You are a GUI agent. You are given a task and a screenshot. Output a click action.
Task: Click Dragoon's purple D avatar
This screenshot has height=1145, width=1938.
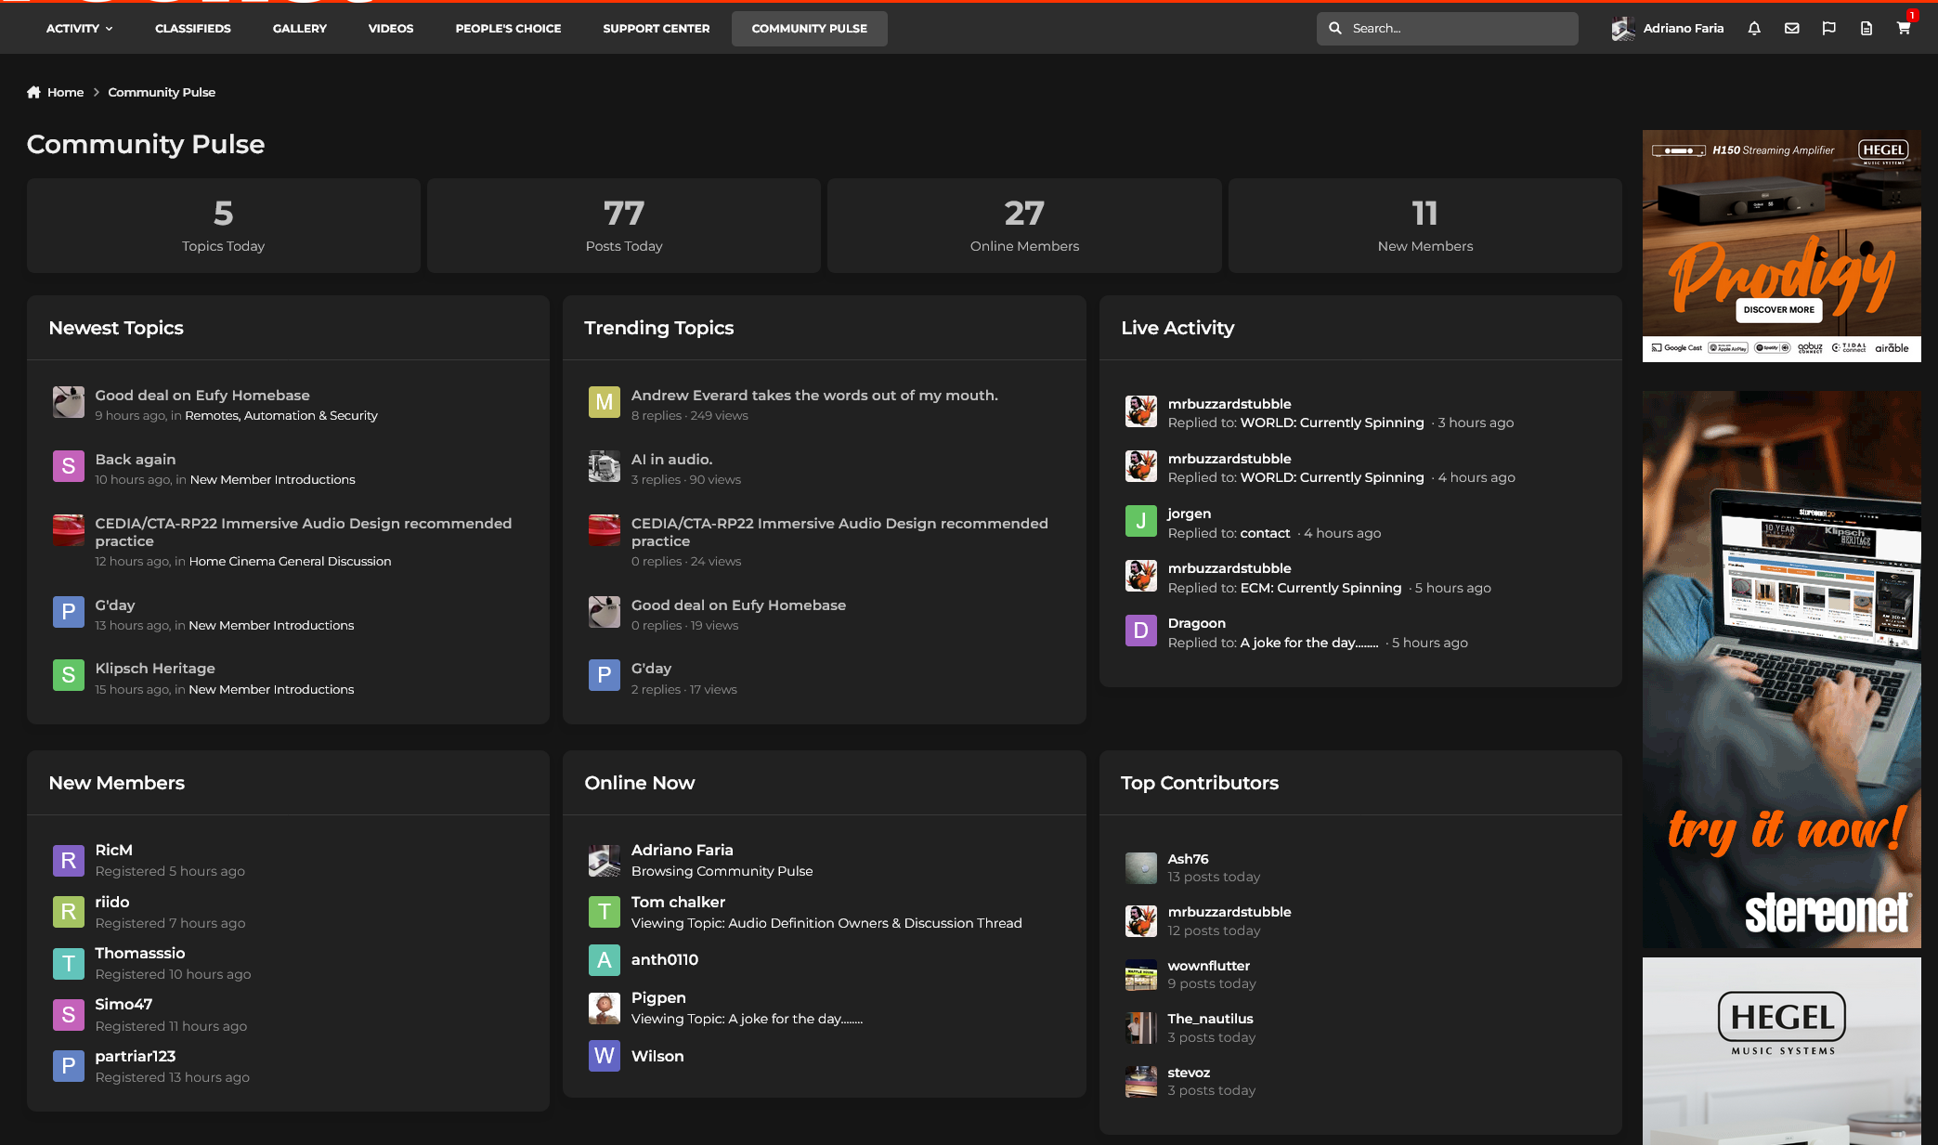click(x=1140, y=631)
